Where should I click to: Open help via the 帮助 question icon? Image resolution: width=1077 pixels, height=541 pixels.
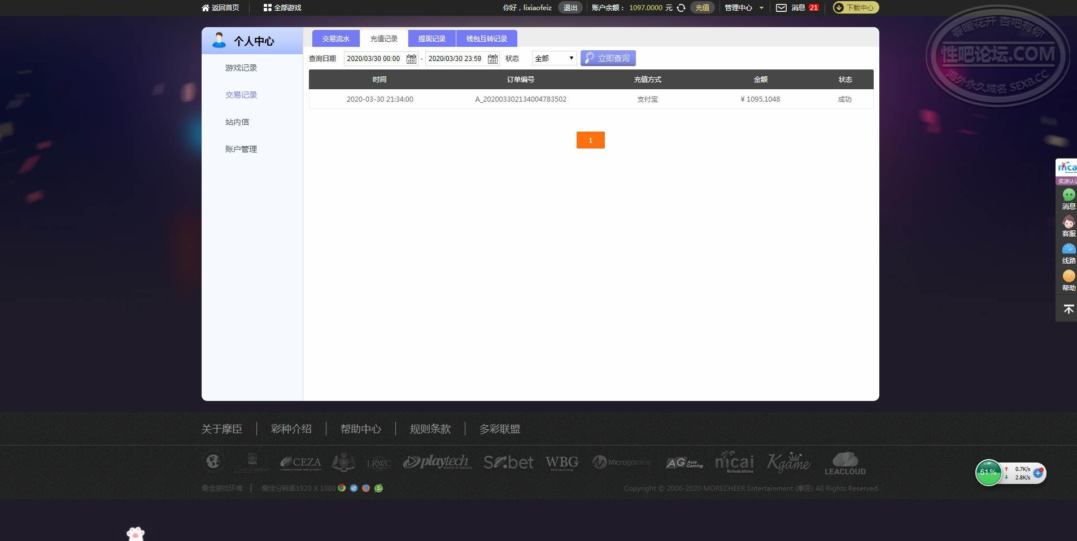pyautogui.click(x=1068, y=276)
